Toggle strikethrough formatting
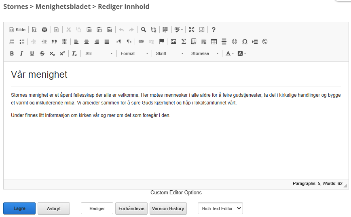 42,53
